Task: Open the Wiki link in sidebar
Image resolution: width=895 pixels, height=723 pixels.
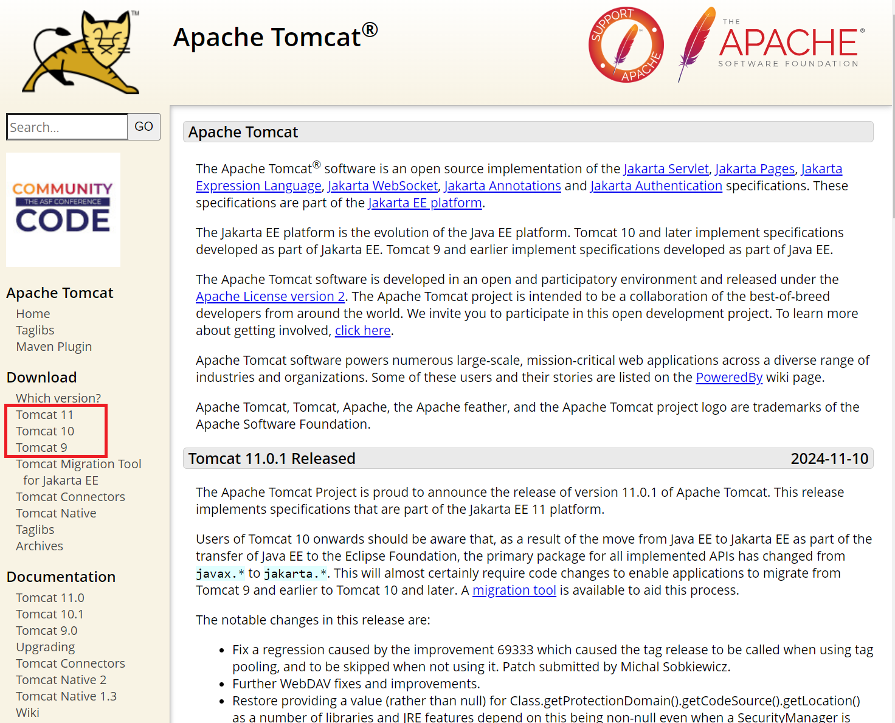Action: click(27, 713)
